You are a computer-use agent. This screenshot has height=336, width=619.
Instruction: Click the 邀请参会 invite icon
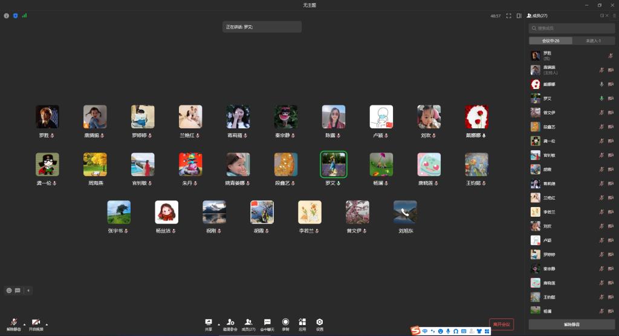pyautogui.click(x=230, y=323)
